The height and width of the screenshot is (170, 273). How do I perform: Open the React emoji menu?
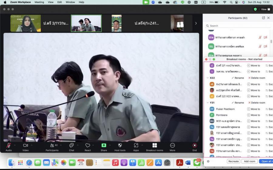click(x=88, y=145)
